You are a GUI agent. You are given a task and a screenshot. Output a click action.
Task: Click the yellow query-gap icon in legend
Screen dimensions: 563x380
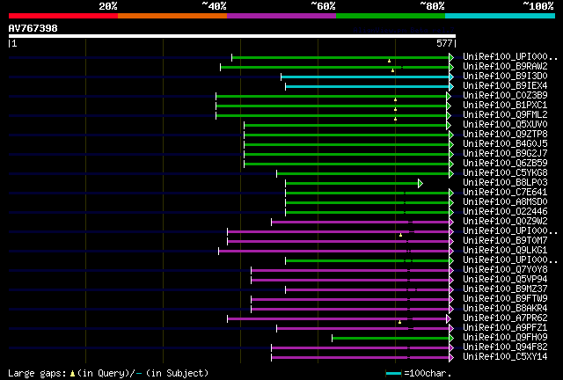[72, 374]
